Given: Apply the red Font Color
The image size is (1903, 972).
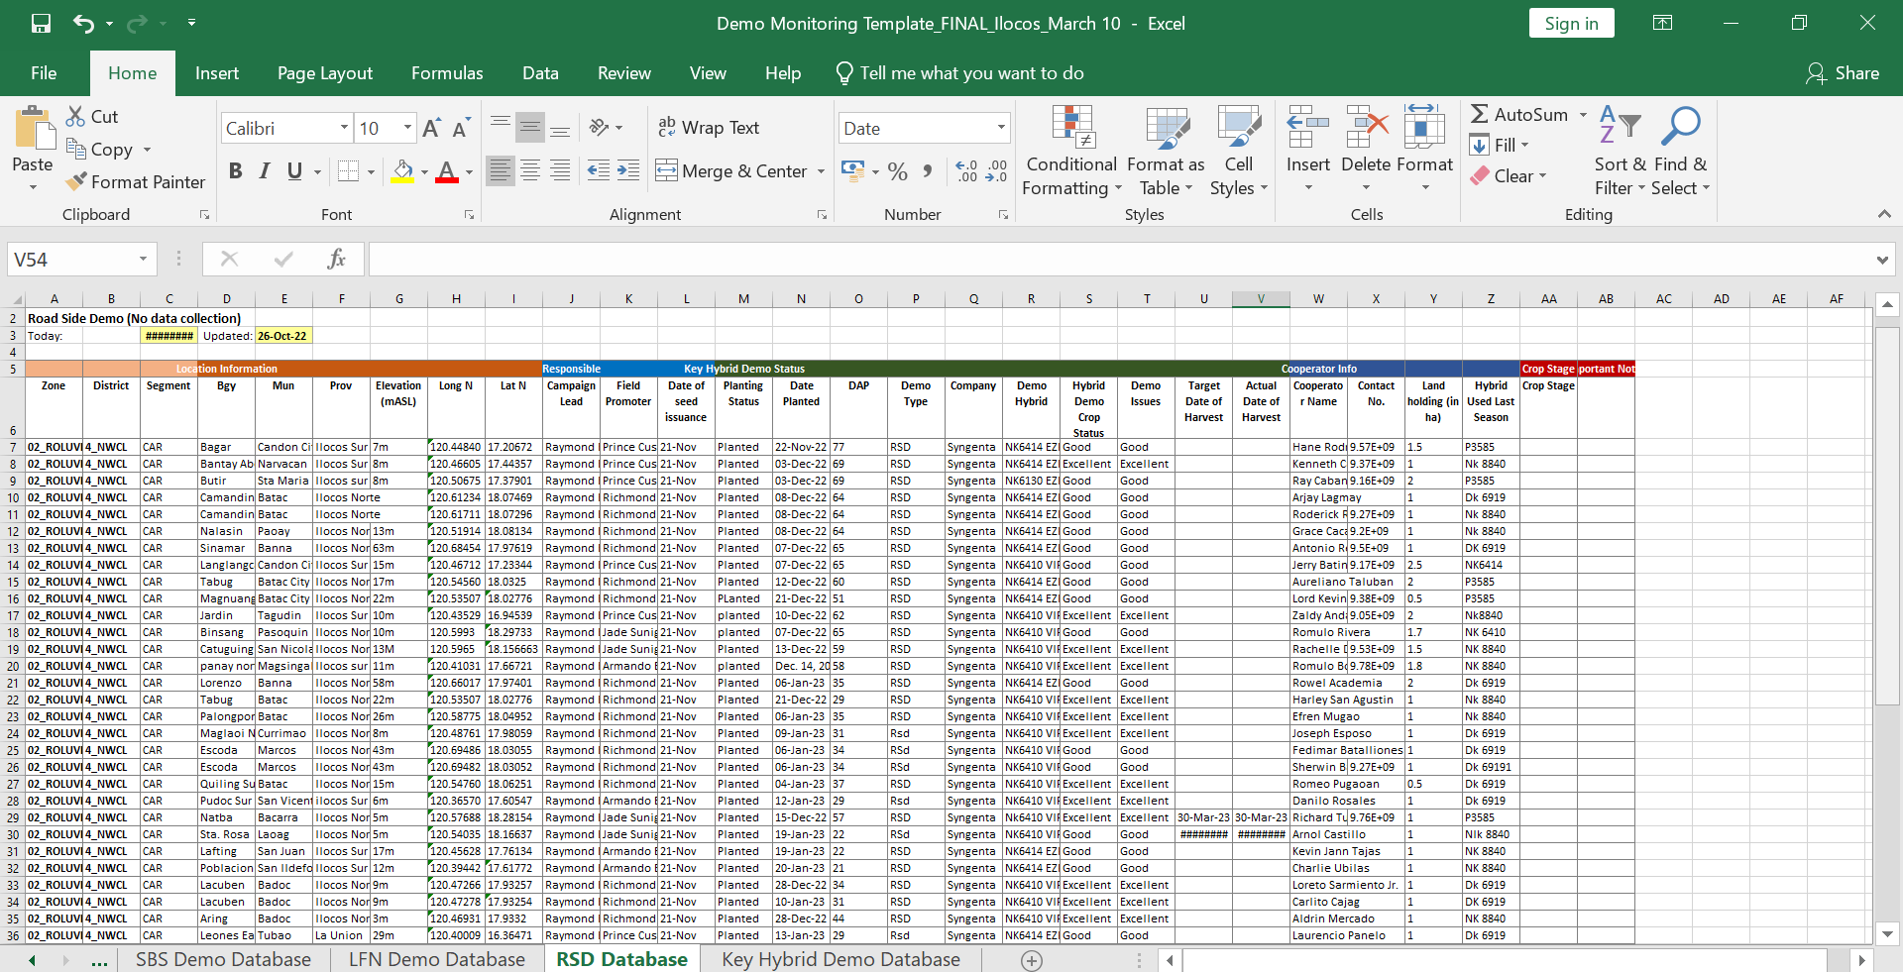Looking at the screenshot, I should (447, 170).
